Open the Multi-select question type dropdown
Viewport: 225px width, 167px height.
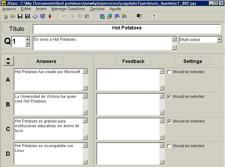[219, 40]
